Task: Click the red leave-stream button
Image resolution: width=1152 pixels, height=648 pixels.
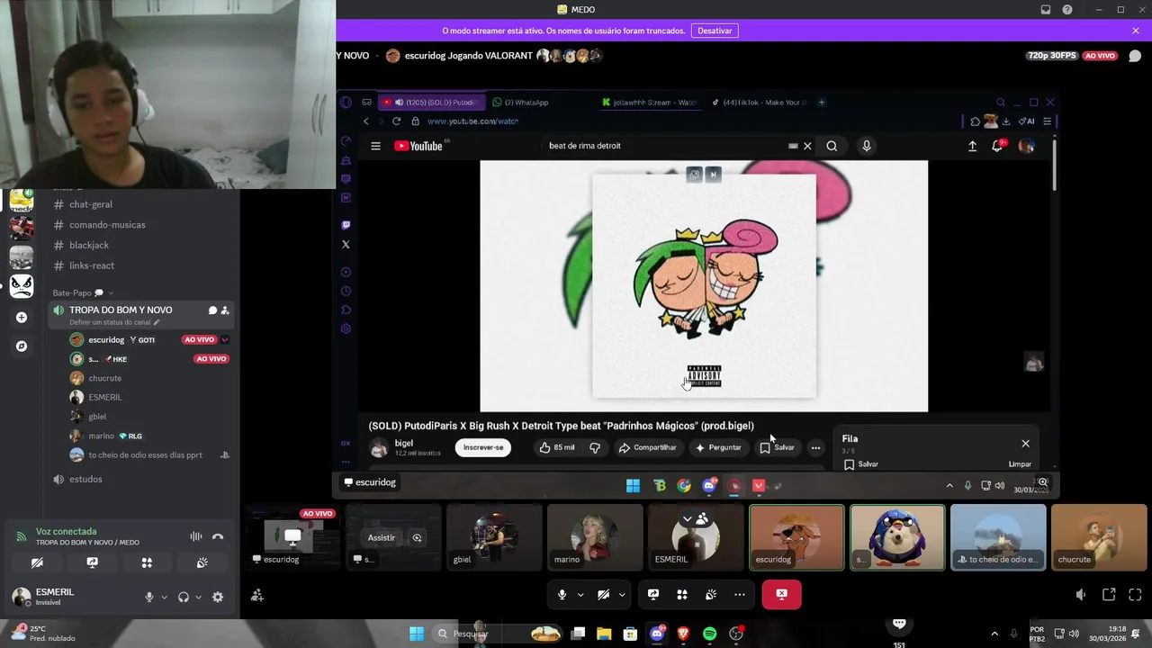Action: [x=781, y=594]
